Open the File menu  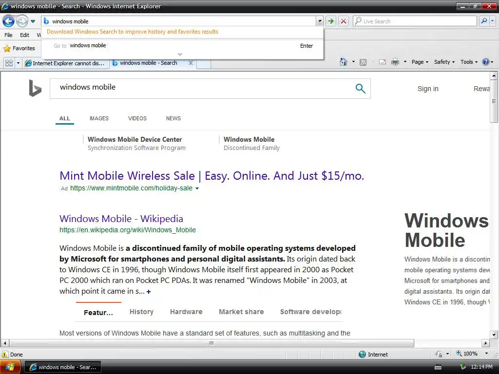pyautogui.click(x=9, y=35)
